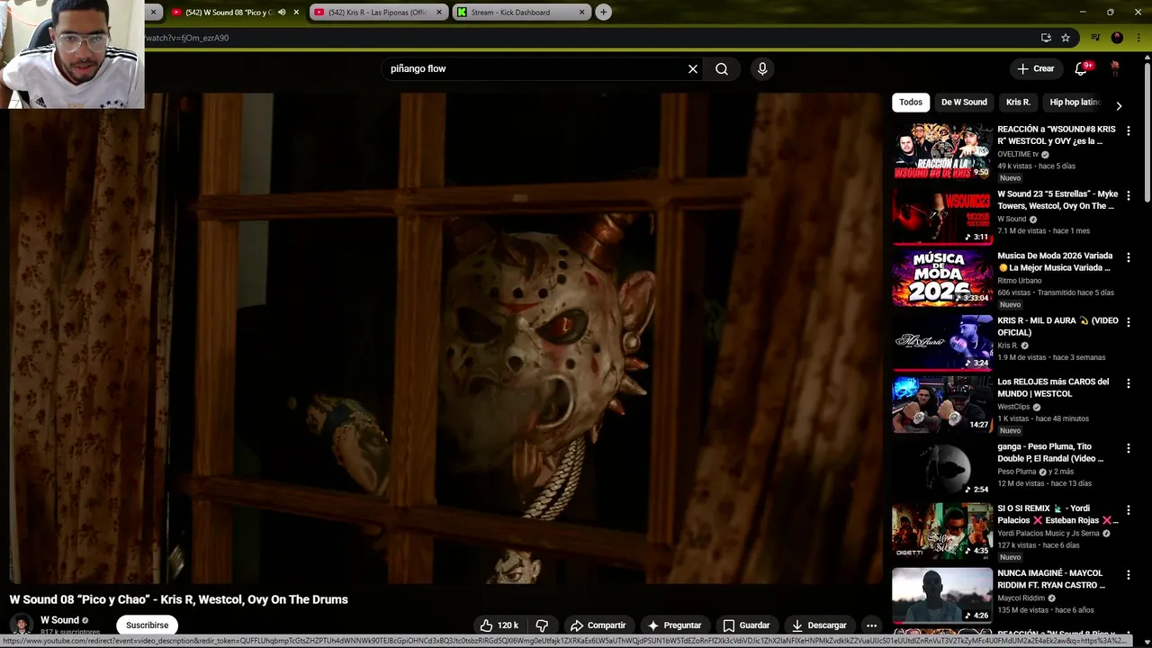
Task: Start voice search with the microphone
Action: click(762, 68)
